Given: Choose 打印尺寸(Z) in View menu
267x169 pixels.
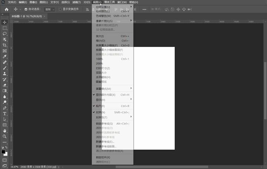Looking at the screenshot, I should [113, 68].
